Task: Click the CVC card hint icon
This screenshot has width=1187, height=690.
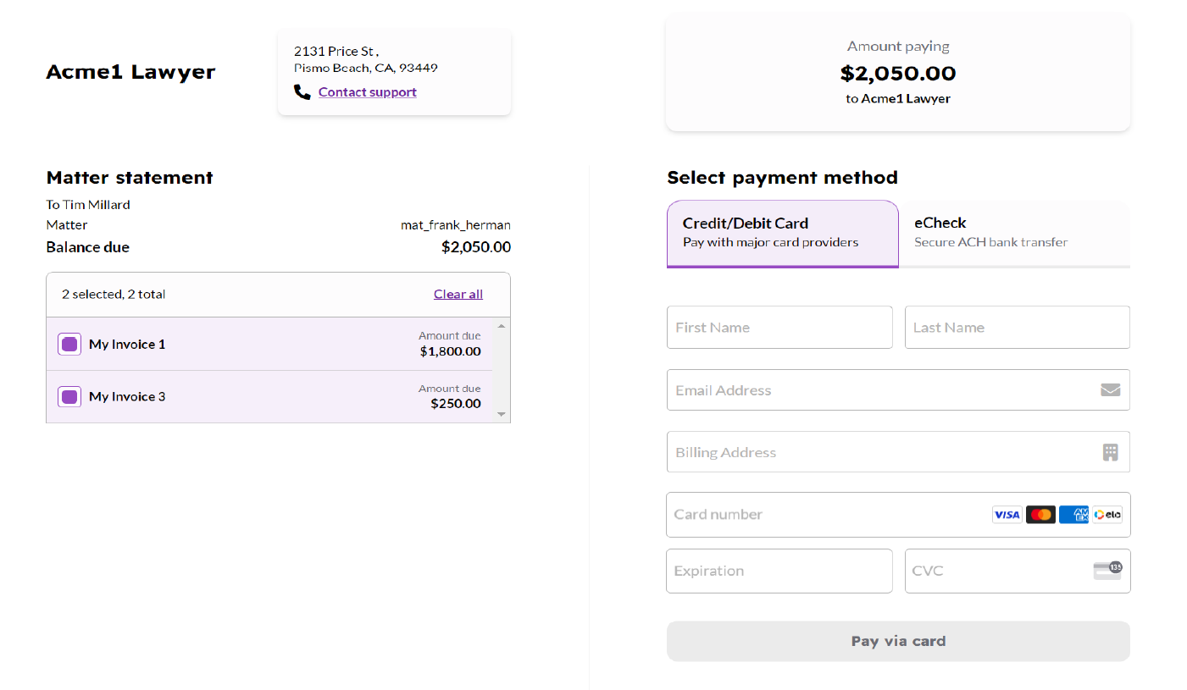Action: (1107, 571)
